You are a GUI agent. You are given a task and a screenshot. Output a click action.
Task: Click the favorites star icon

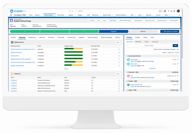pos(160,11)
